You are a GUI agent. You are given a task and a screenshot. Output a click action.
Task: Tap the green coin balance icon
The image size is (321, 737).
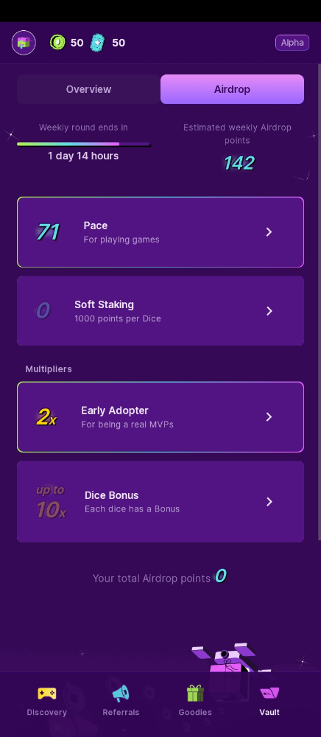point(57,42)
